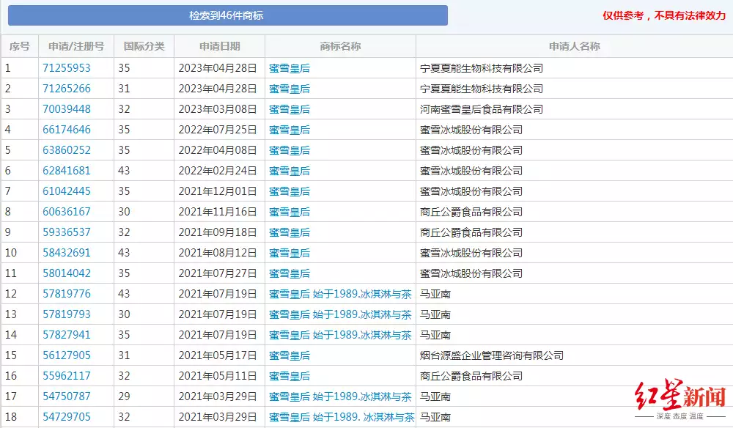Image resolution: width=733 pixels, height=428 pixels.
Task: Open application number 71265266
Action: pyautogui.click(x=67, y=89)
